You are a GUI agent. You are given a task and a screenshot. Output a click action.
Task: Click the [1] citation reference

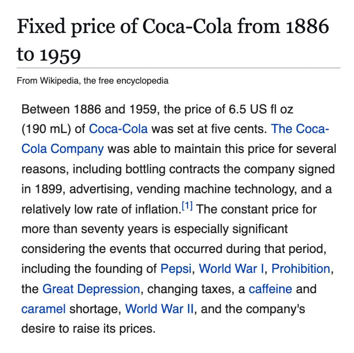click(x=187, y=206)
